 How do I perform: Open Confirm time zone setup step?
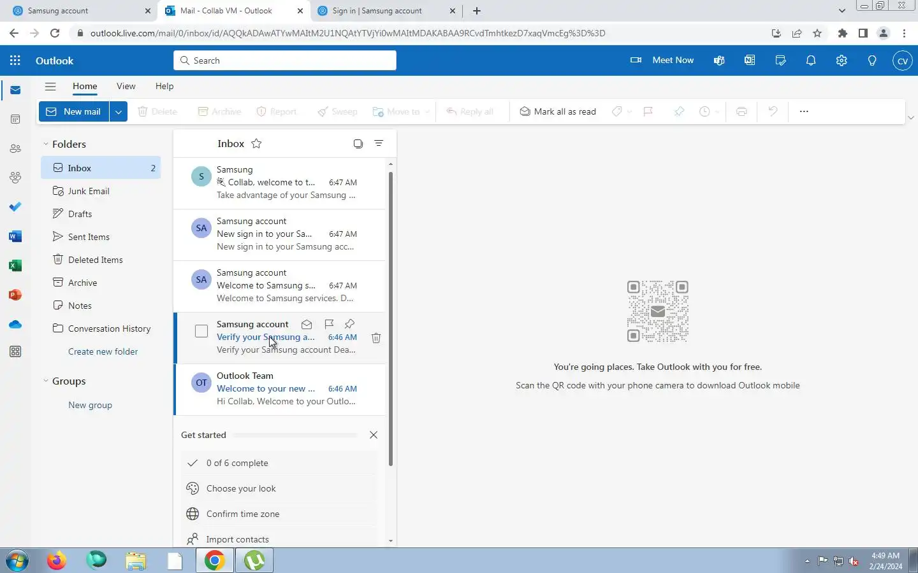coord(279,514)
